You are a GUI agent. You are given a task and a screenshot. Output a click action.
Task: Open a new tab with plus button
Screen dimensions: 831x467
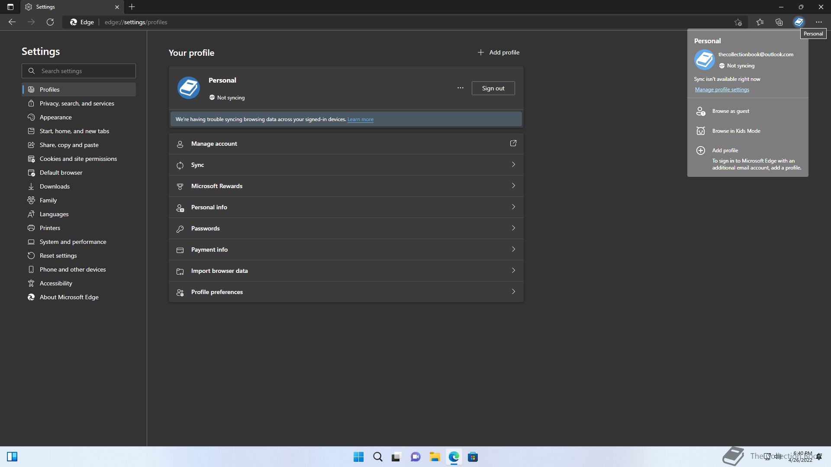coord(132,7)
